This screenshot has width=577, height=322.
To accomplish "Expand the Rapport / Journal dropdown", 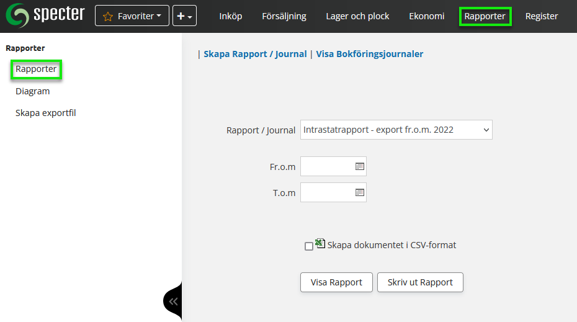I will click(396, 130).
